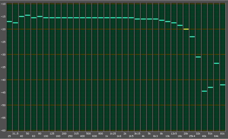Select the 4k frequency label
This screenshot has width=228, height=139.
coord(143,136)
